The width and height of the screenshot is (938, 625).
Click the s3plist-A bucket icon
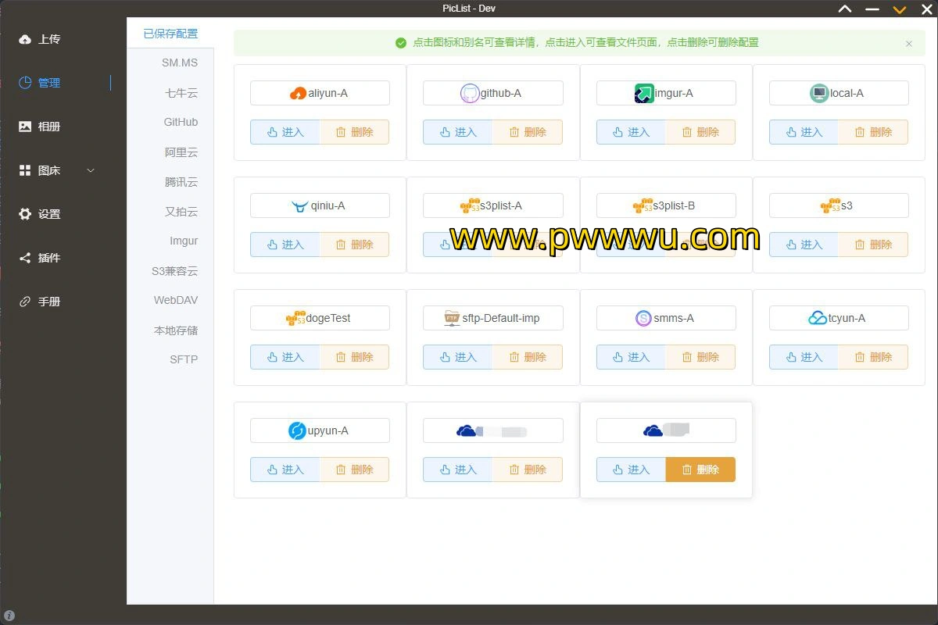470,206
